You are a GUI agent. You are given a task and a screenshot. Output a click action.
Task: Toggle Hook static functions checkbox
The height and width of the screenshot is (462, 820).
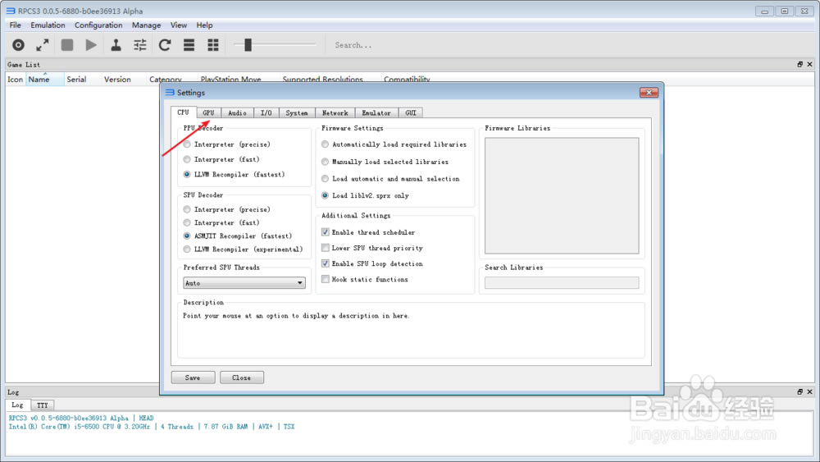(326, 279)
